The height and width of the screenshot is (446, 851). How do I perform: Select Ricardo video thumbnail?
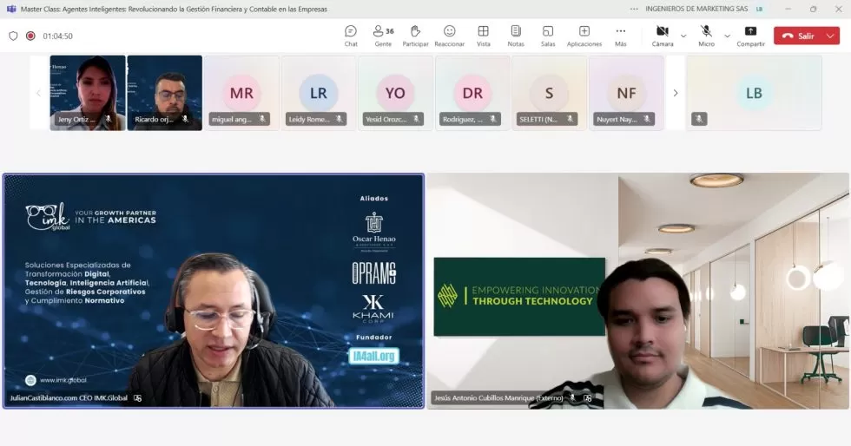[164, 93]
